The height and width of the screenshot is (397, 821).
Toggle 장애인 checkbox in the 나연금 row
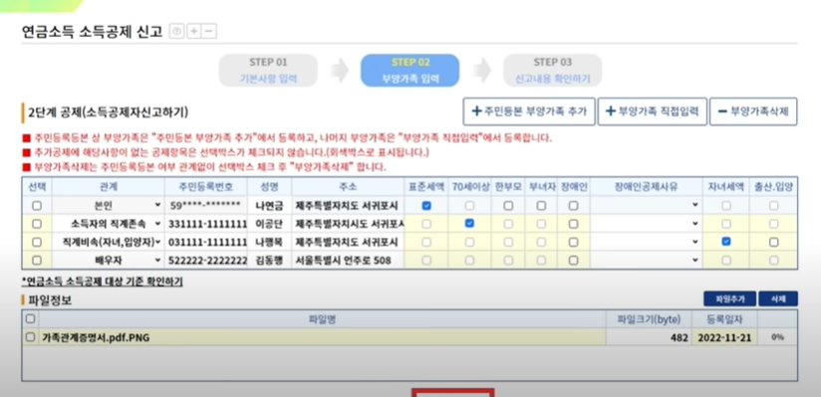[573, 206]
